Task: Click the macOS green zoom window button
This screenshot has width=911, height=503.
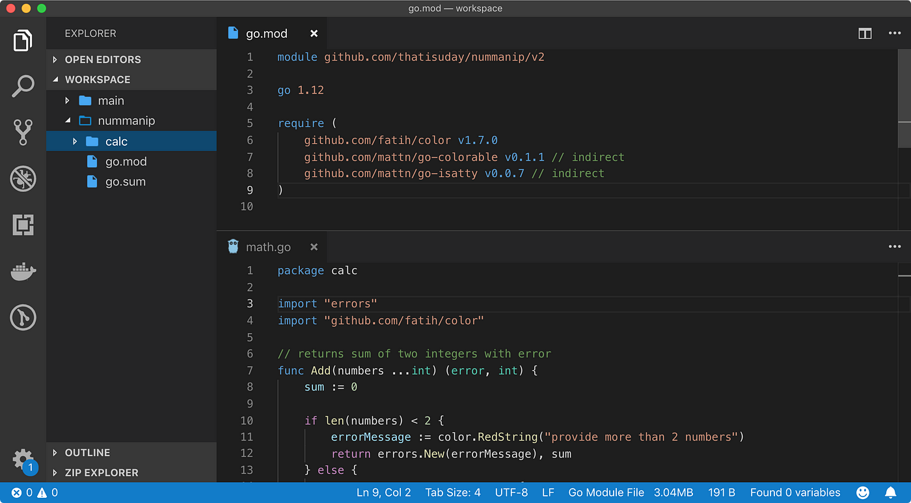Action: click(42, 8)
